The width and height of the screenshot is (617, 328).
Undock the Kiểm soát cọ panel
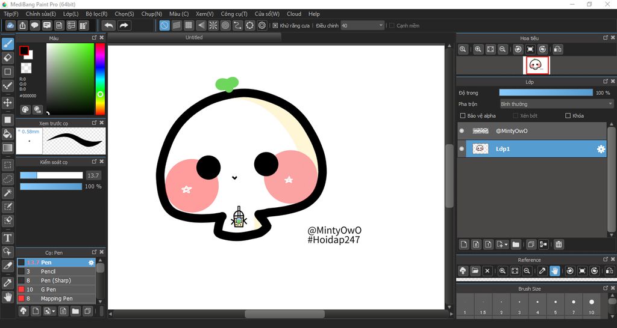[94, 162]
